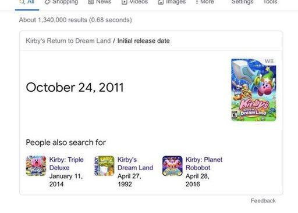Image resolution: width=298 pixels, height=213 pixels.
Task: Select the All search tab
Action: (27, 2)
